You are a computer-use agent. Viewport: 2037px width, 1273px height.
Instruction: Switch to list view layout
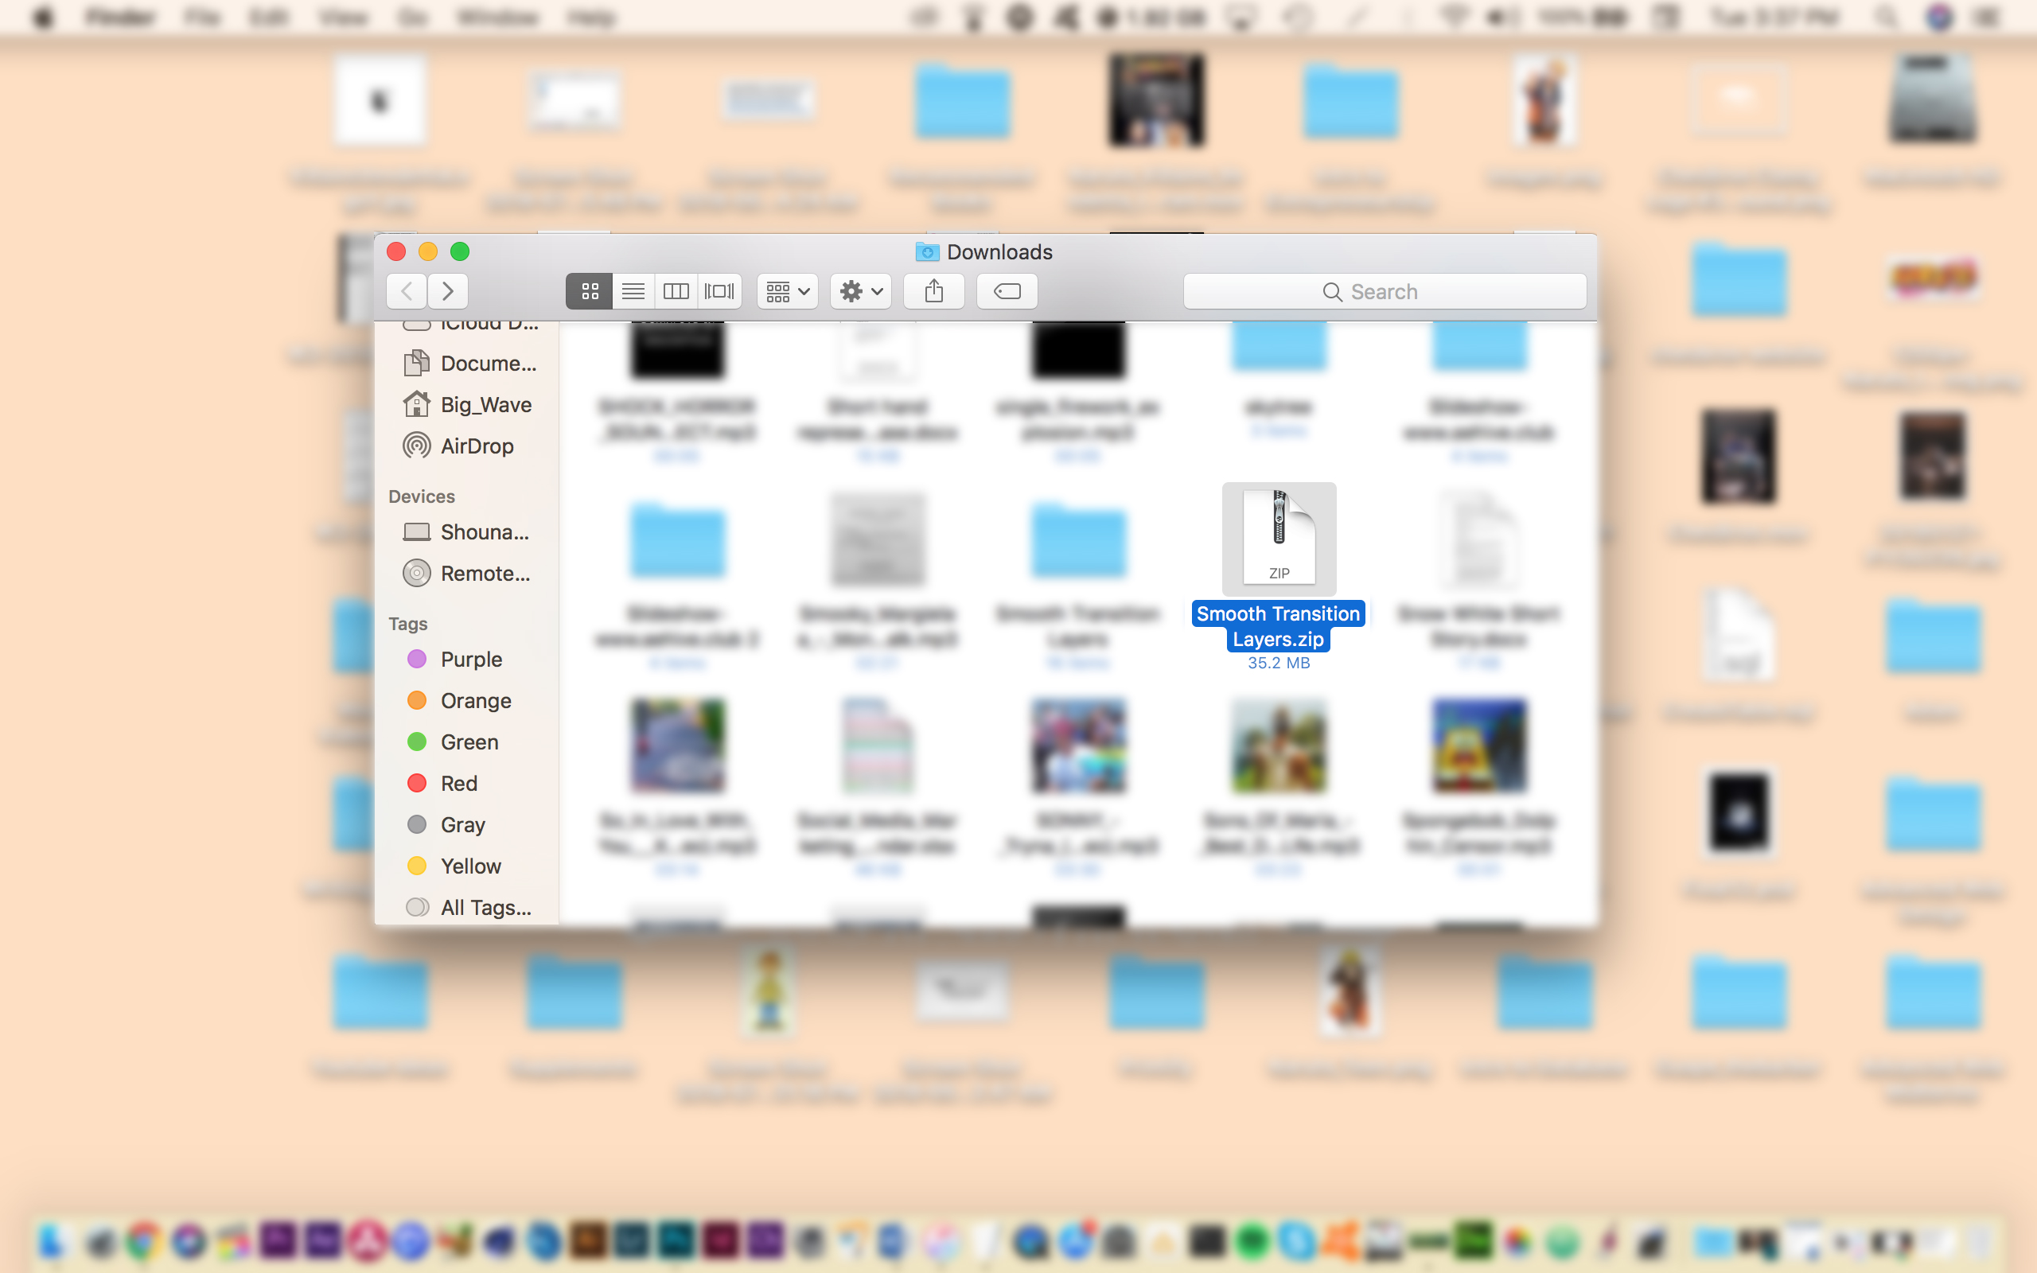coord(633,290)
